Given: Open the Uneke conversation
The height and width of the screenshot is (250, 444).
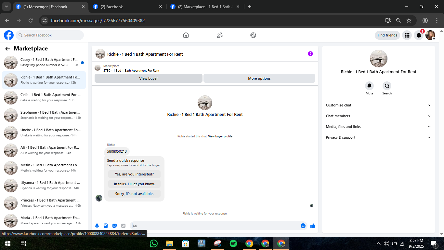Looking at the screenshot, I should pyautogui.click(x=44, y=133).
